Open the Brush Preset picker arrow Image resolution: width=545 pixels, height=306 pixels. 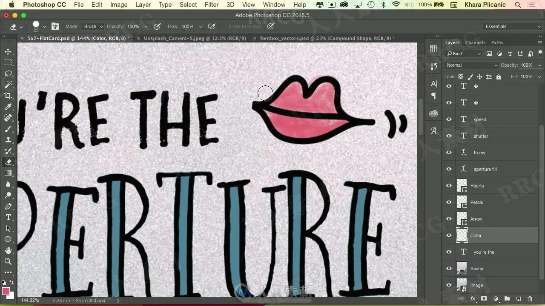click(x=44, y=27)
